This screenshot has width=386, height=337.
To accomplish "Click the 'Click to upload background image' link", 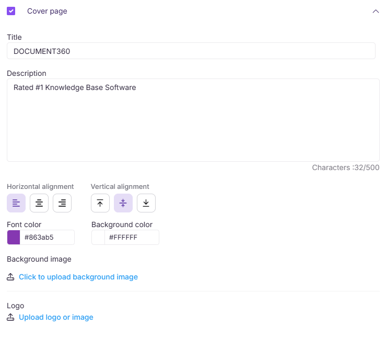I will click(78, 277).
